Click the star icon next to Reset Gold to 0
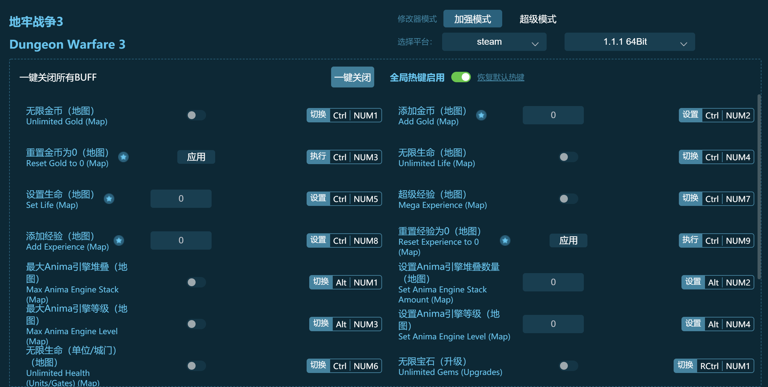Image resolution: width=768 pixels, height=387 pixels. click(x=123, y=157)
